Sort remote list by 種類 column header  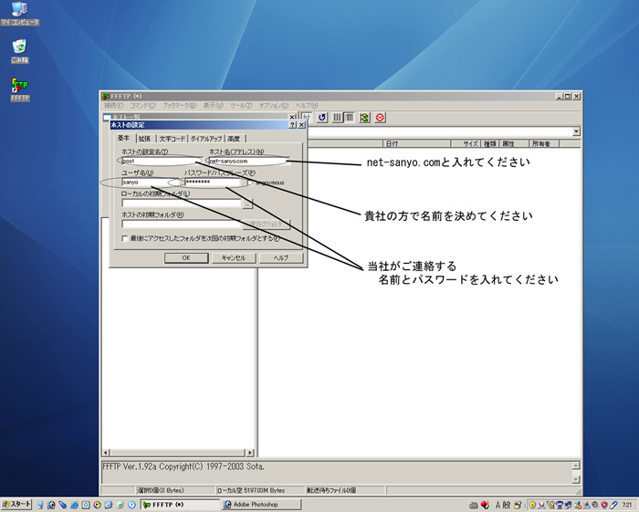(x=490, y=144)
